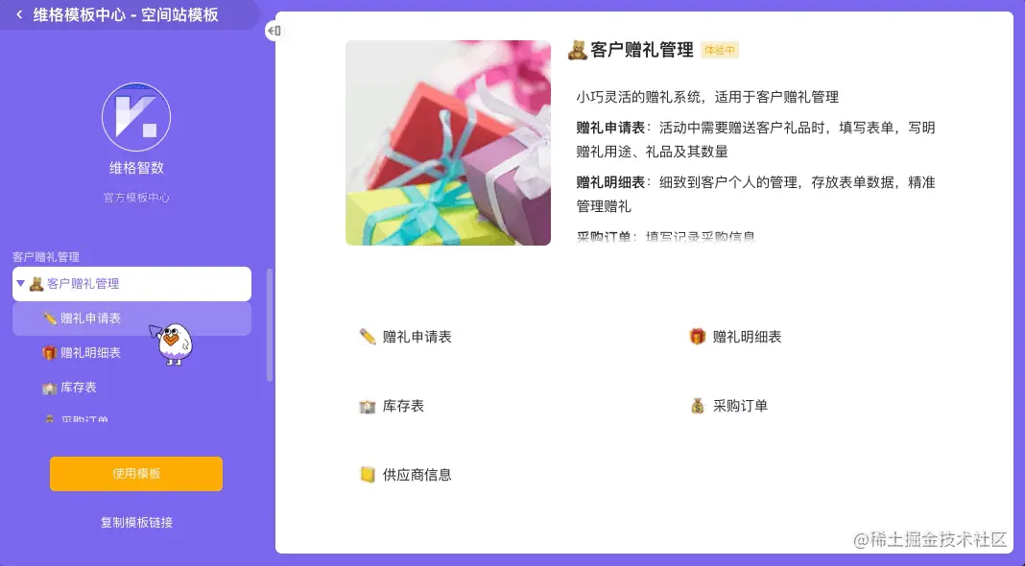Click the 体验中 status badge

point(720,50)
